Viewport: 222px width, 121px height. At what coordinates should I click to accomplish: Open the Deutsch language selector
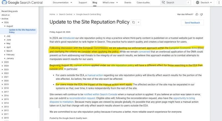pos(204,2)
